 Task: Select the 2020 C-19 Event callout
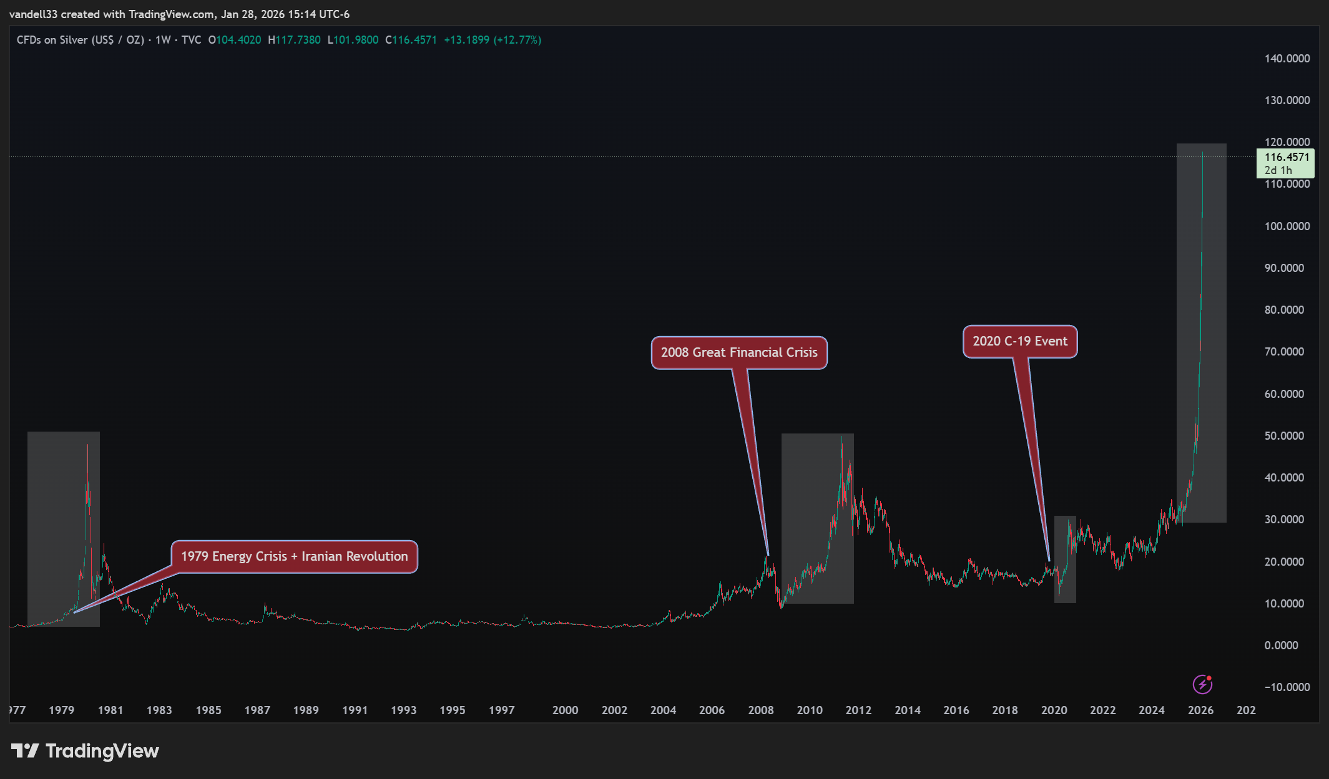pos(1020,341)
